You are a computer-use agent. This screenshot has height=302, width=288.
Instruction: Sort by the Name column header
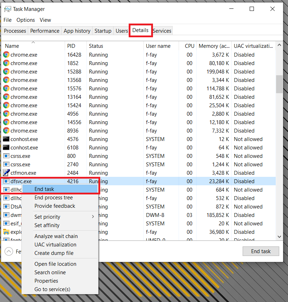12,46
